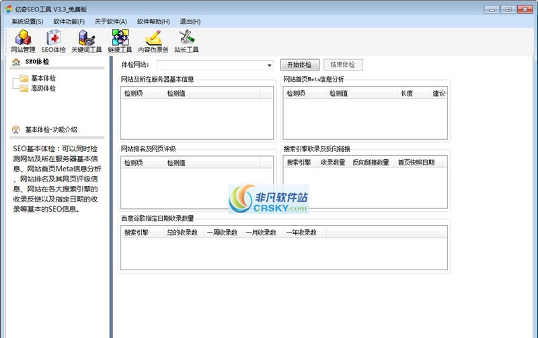Click the 体检网站: label
Screen dimensions: 538x338
click(135, 65)
